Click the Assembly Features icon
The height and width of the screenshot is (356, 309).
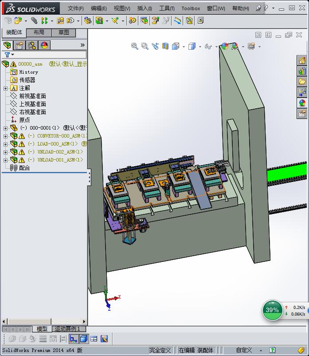99,21
